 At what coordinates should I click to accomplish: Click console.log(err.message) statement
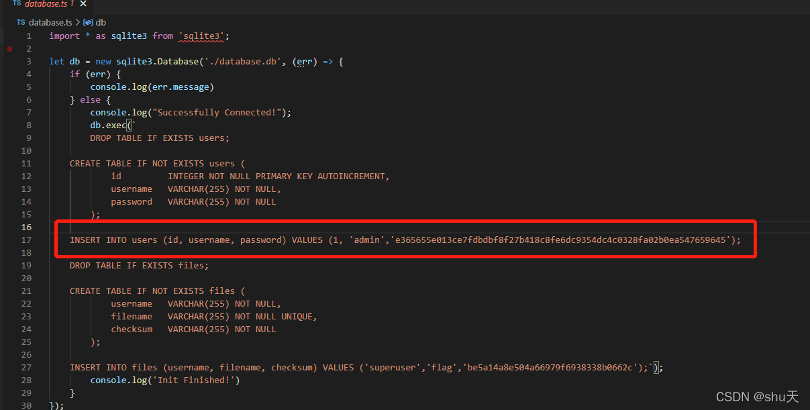152,87
